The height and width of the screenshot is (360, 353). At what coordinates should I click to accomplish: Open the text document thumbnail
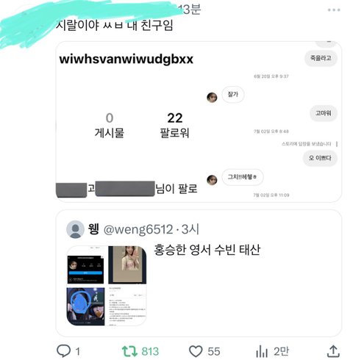[x=127, y=306]
